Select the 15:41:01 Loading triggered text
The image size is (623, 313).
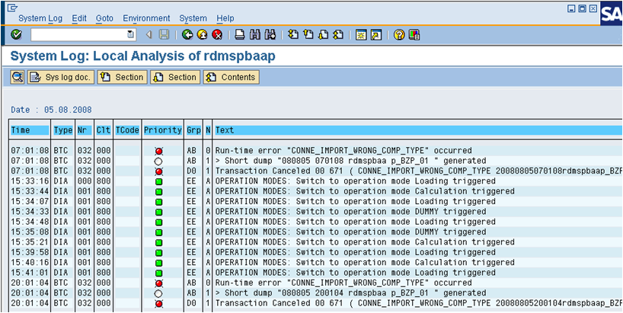pyautogui.click(x=355, y=273)
